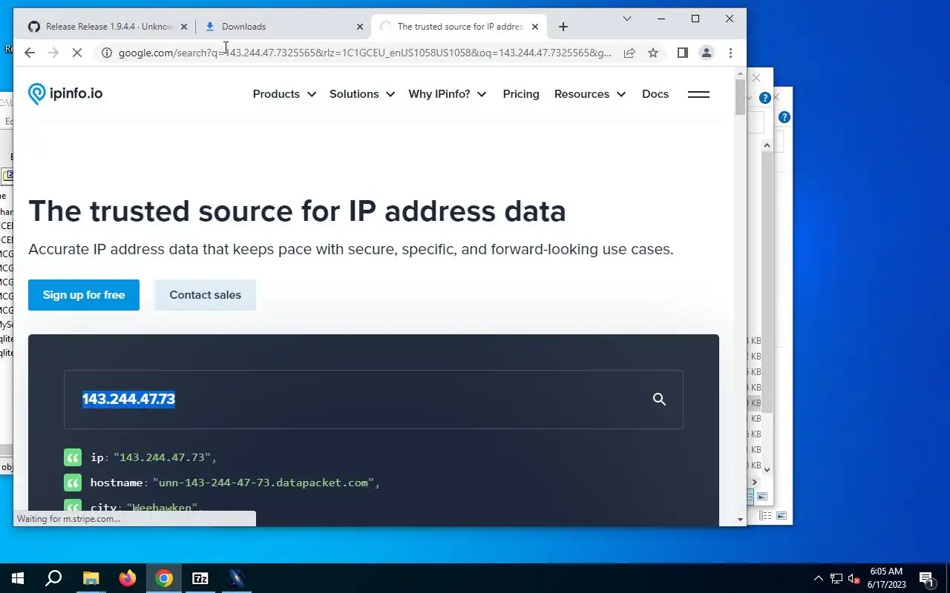Click the Windows Start button
This screenshot has width=950, height=593.
(18, 578)
